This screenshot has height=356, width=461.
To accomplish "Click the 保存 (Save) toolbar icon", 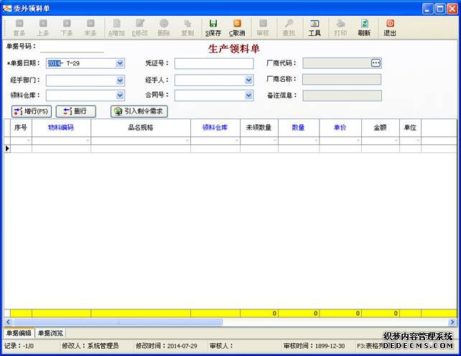I will [x=213, y=27].
